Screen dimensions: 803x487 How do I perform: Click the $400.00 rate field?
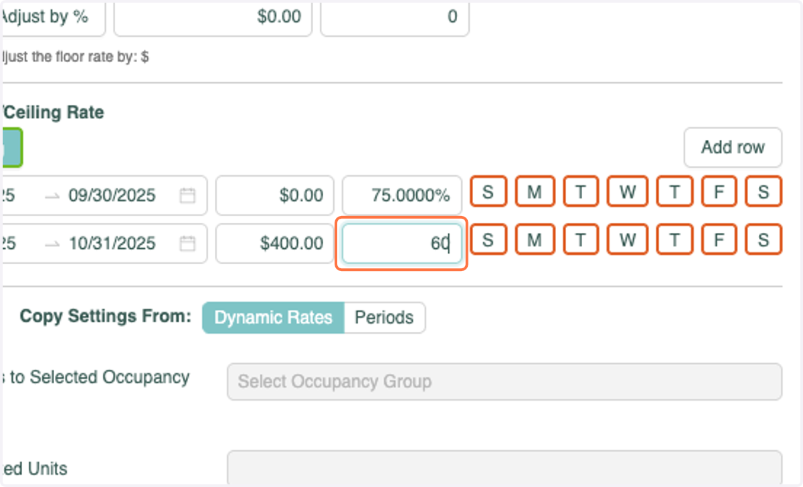coord(275,243)
